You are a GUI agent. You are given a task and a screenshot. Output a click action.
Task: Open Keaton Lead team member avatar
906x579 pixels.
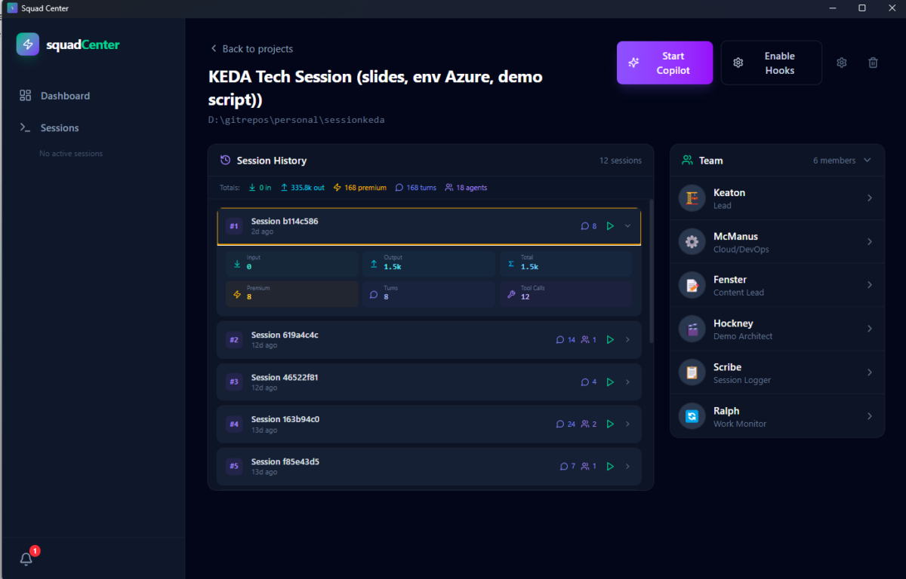pos(692,198)
